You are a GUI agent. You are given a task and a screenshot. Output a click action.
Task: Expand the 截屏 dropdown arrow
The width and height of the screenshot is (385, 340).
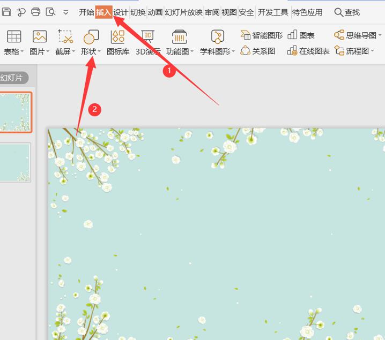(x=73, y=51)
